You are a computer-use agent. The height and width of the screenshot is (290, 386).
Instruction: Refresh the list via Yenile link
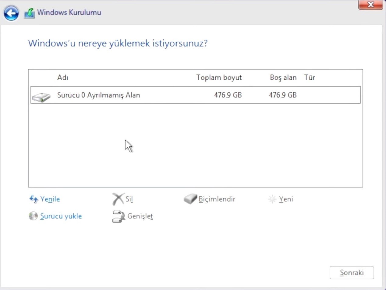pos(50,199)
